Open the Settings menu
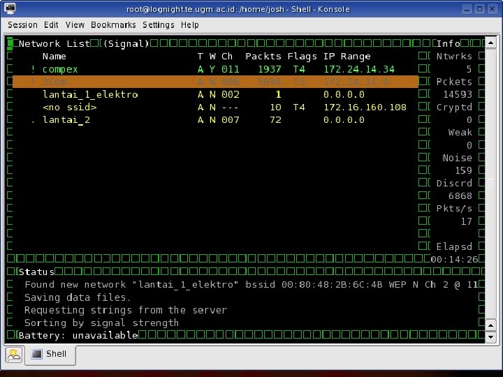The width and height of the screenshot is (503, 377). [x=159, y=24]
